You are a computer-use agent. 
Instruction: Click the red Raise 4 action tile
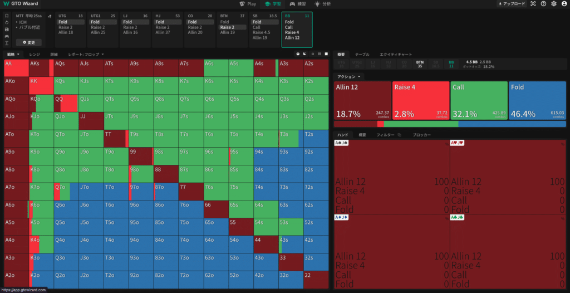[x=421, y=100]
